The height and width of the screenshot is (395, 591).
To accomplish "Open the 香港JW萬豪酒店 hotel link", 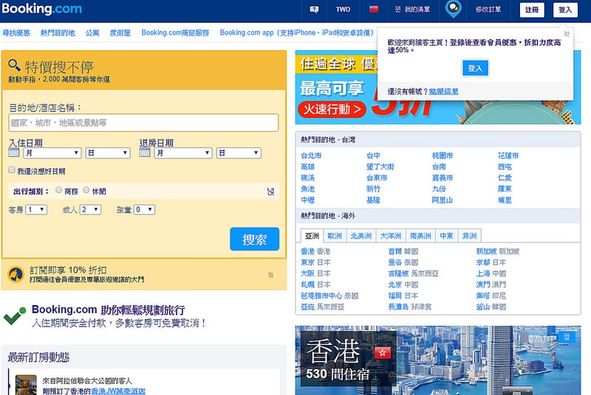I will click(x=118, y=391).
